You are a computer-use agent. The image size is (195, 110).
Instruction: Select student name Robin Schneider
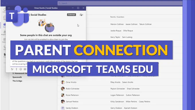[73, 89]
